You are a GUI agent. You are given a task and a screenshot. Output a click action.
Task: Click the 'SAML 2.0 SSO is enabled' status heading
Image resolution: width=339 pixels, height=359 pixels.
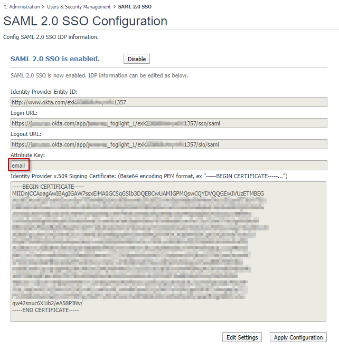55,59
